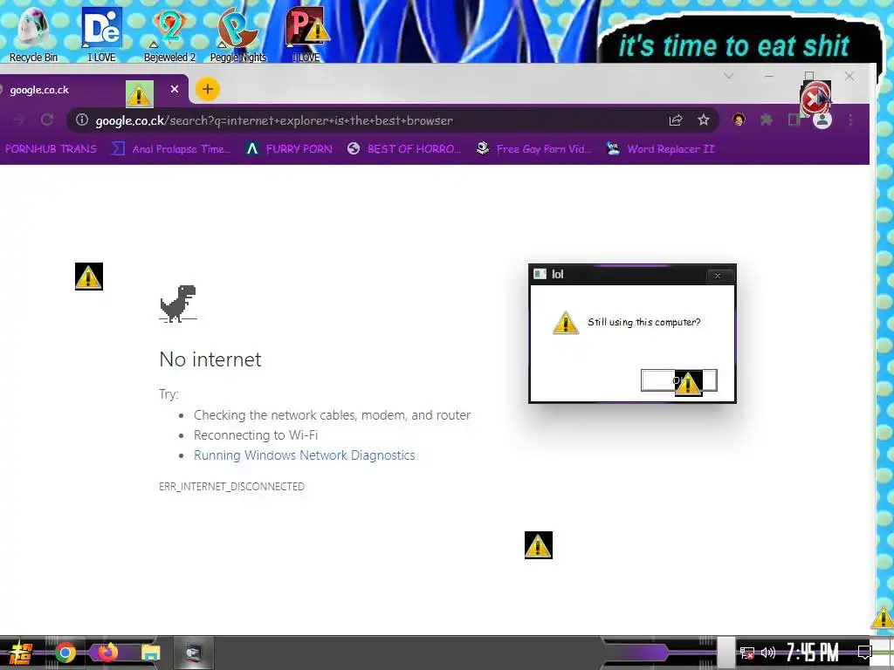Reload the page with the refresh icon

point(47,120)
